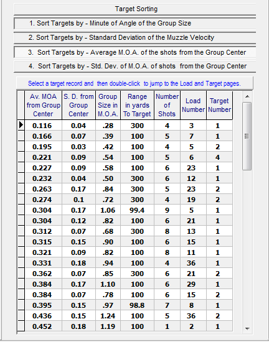Click the 'Load Number' column header
Image resolution: width=269 pixels, height=342 pixels.
193,105
